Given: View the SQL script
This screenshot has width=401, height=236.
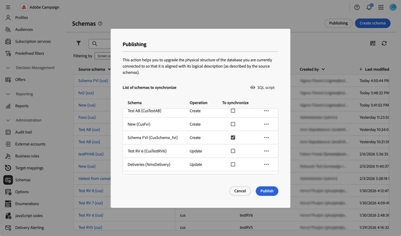Looking at the screenshot, I should click(263, 87).
